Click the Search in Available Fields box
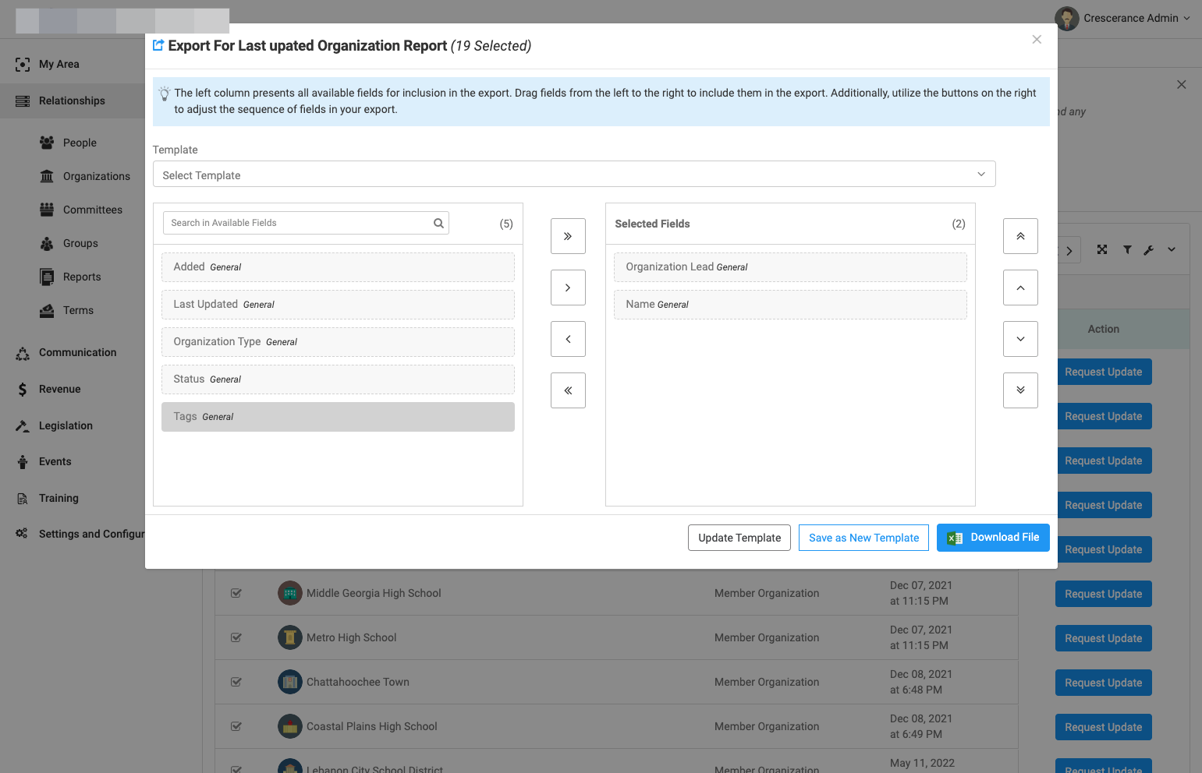Screen dimensions: 1202x773 point(306,223)
